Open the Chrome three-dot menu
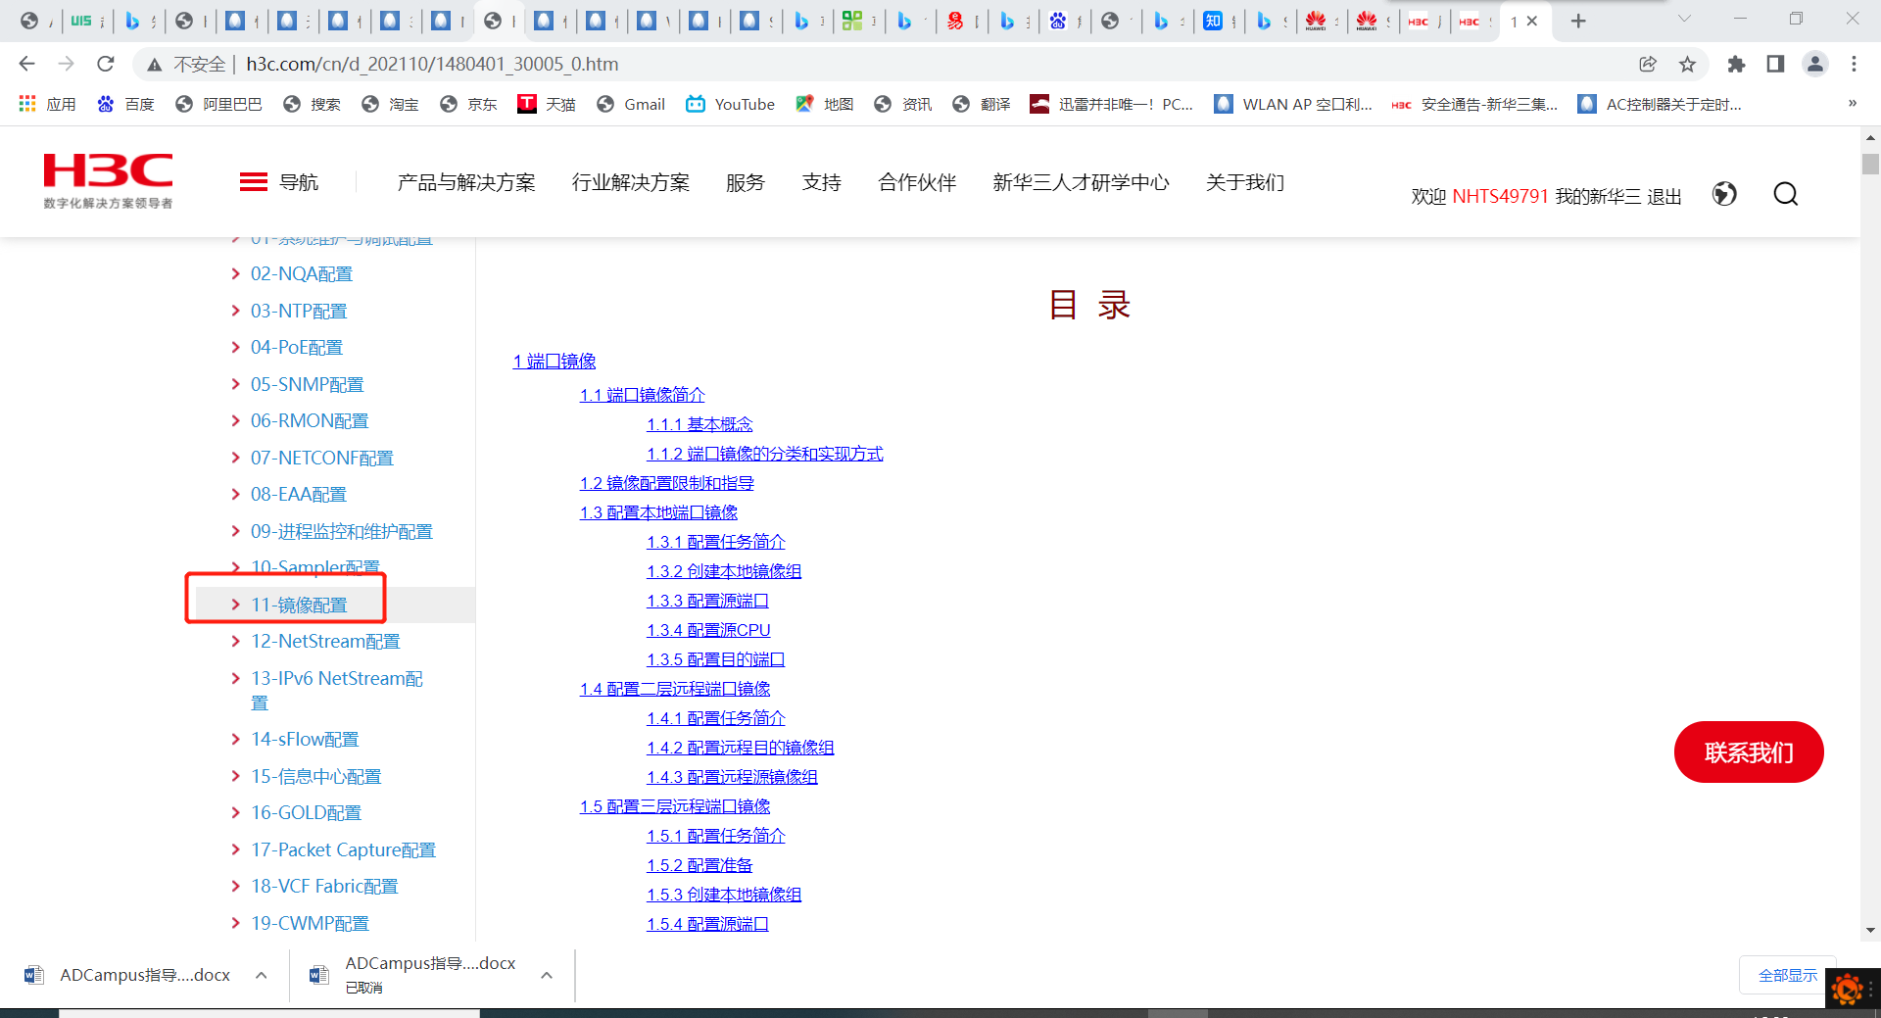Image resolution: width=1881 pixels, height=1018 pixels. pyautogui.click(x=1854, y=64)
